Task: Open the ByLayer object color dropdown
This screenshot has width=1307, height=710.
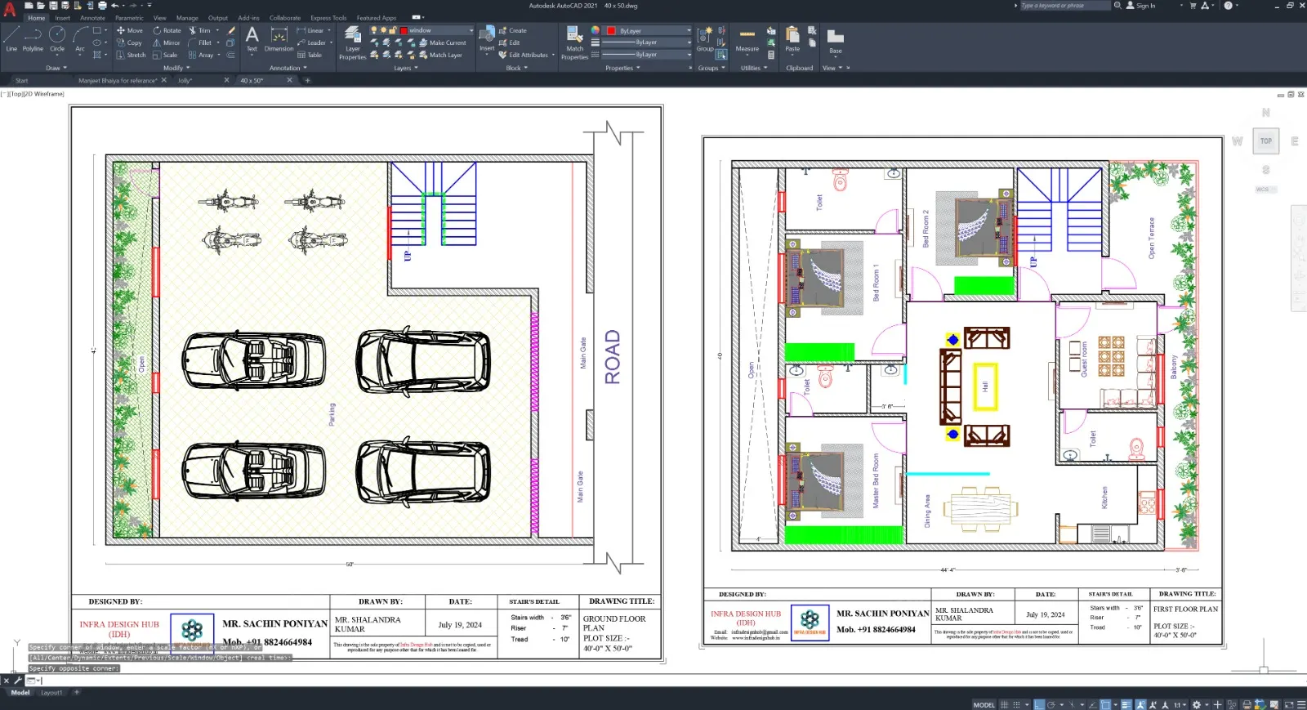Action: click(648, 31)
